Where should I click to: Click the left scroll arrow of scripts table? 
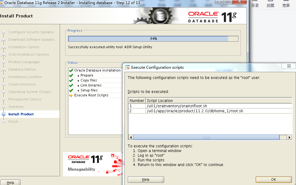pyautogui.click(x=131, y=137)
